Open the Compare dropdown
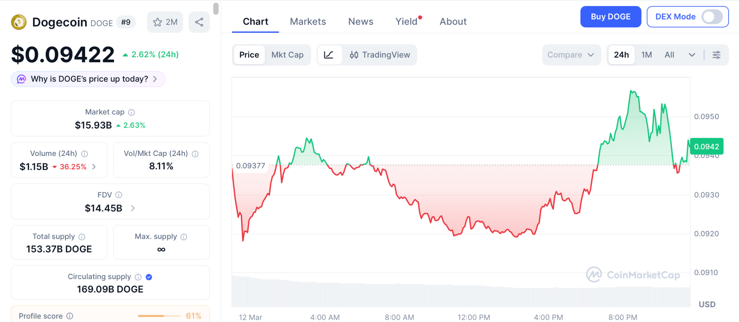This screenshot has height=322, width=739. tap(570, 55)
